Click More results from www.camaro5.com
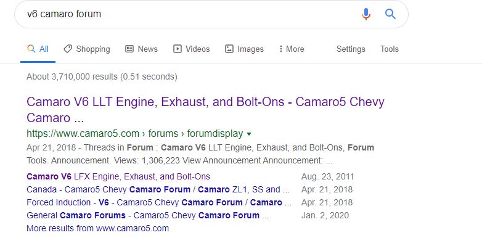 [98, 228]
